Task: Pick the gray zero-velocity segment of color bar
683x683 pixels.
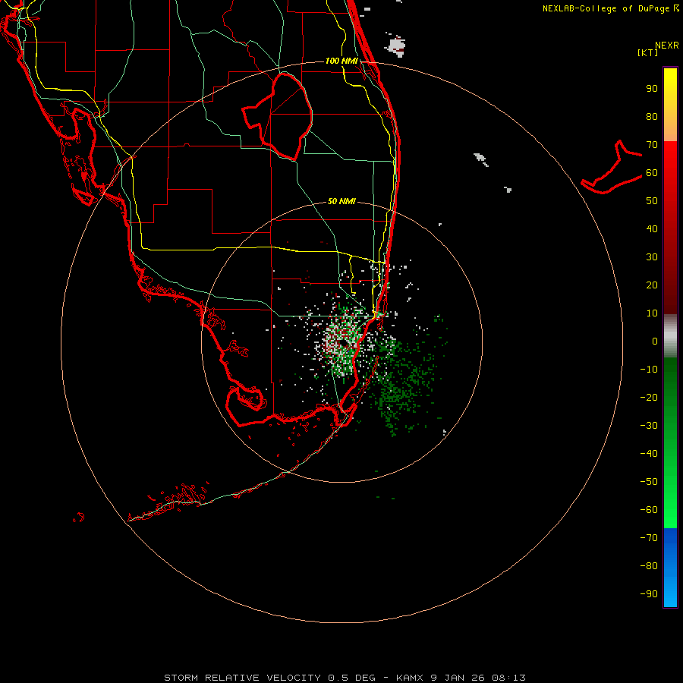Action: pos(670,336)
